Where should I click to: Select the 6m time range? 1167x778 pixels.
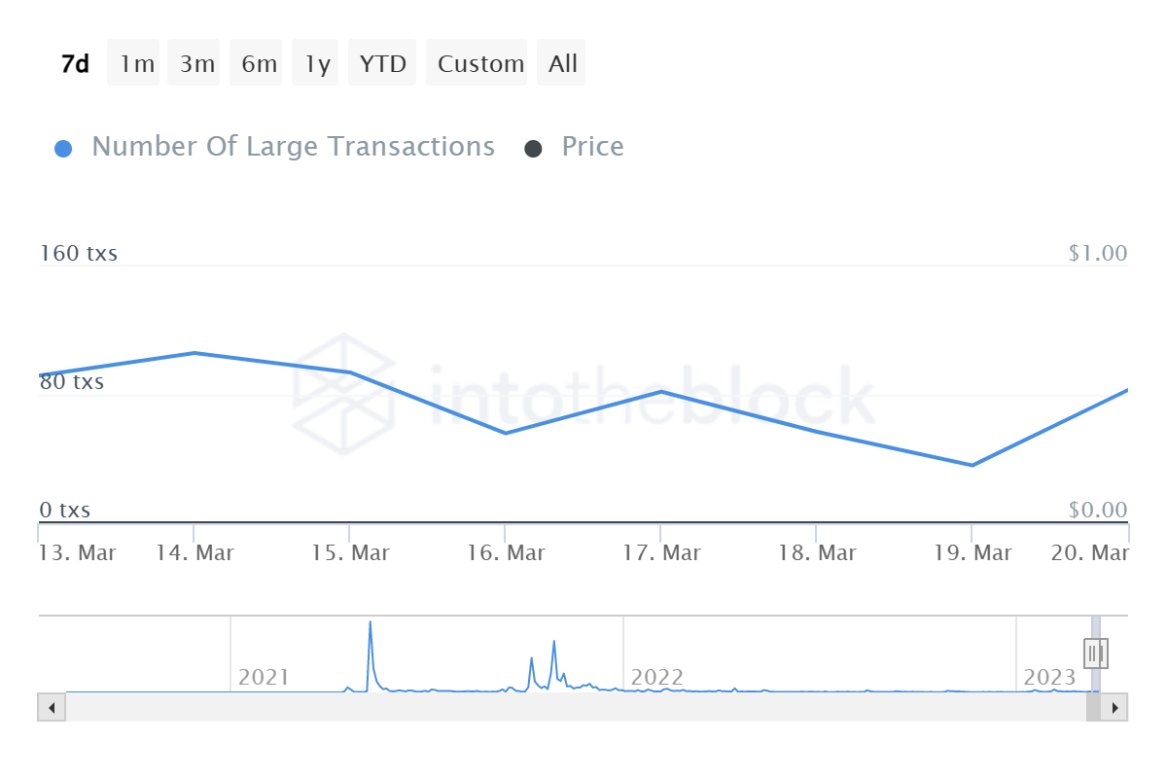click(258, 64)
